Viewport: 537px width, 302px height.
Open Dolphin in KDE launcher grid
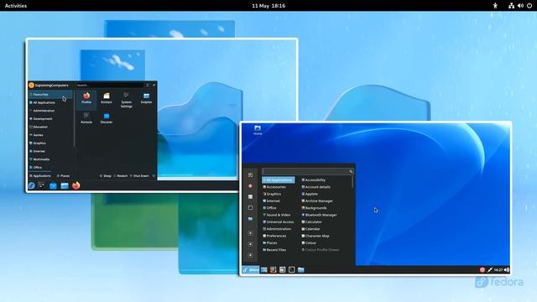(x=146, y=98)
